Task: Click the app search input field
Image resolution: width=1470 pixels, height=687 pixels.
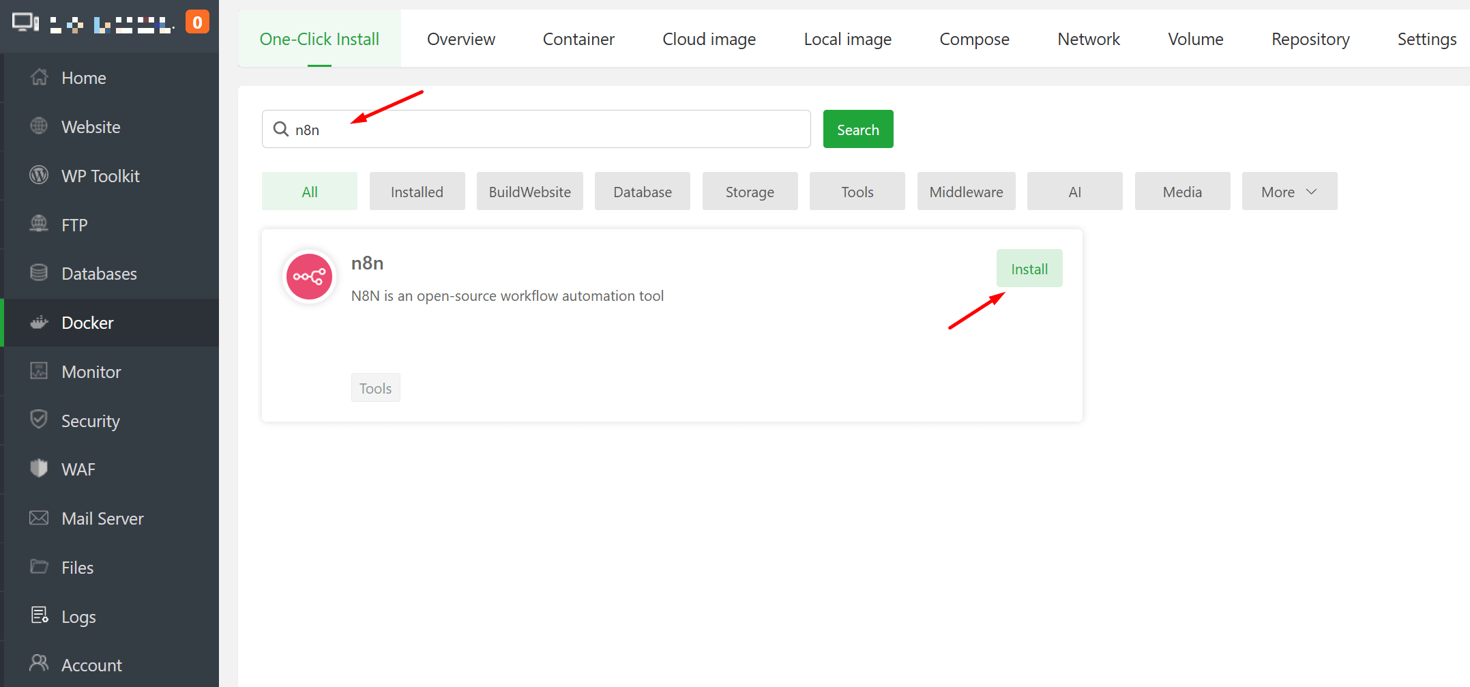Action: tap(536, 129)
